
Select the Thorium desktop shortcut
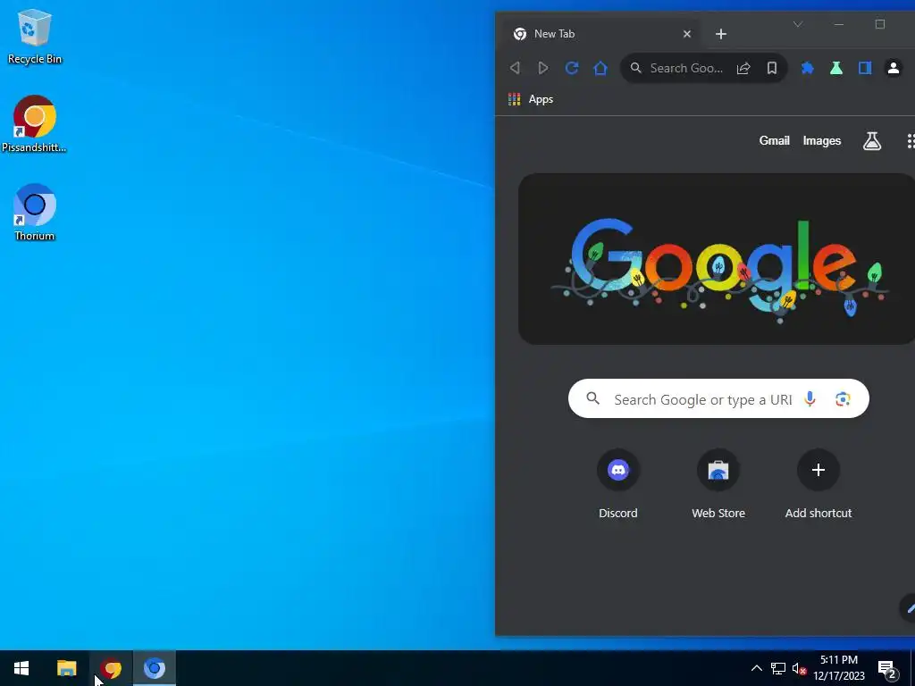click(35, 213)
